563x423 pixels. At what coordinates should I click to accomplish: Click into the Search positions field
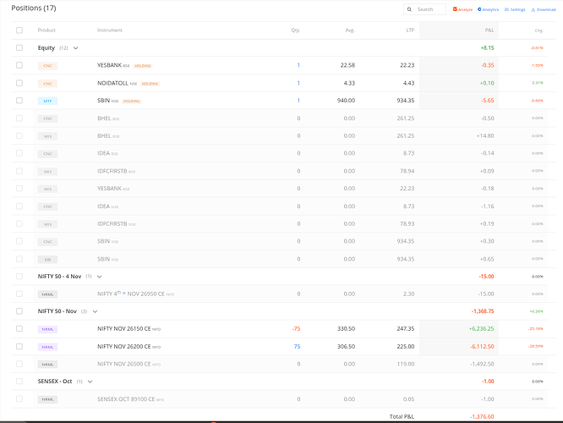coord(429,9)
